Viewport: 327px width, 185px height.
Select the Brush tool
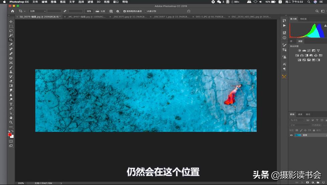coord(11,67)
